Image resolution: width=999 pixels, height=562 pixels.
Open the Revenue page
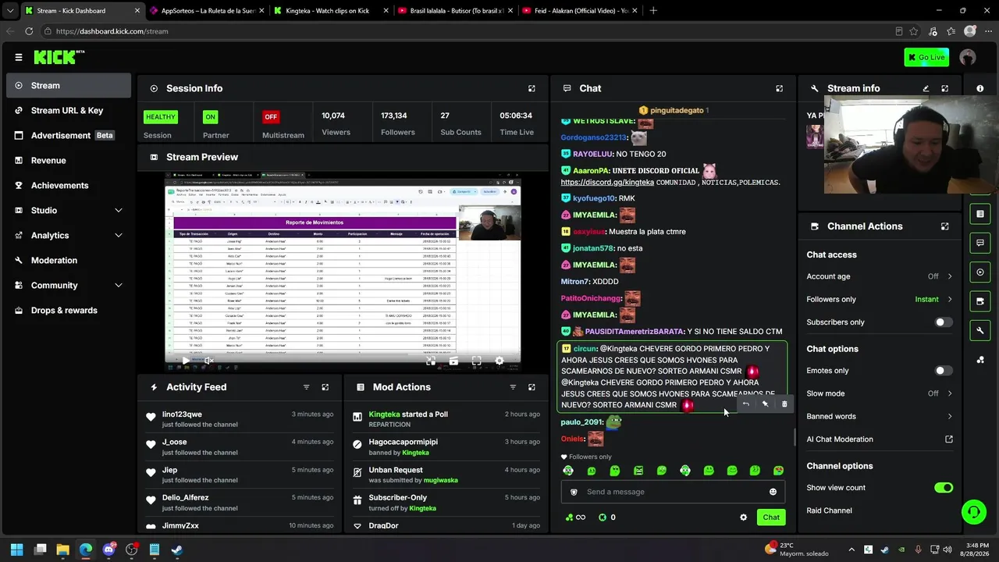(x=69, y=161)
